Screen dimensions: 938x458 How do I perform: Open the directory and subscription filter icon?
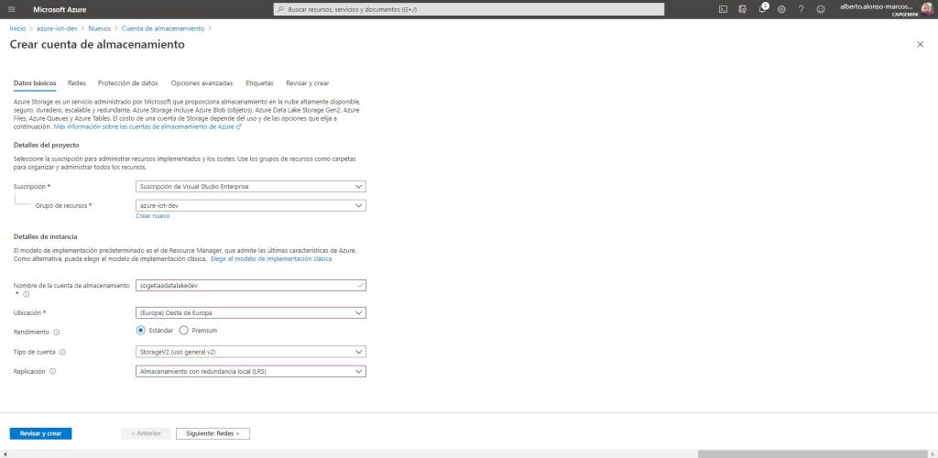(743, 9)
